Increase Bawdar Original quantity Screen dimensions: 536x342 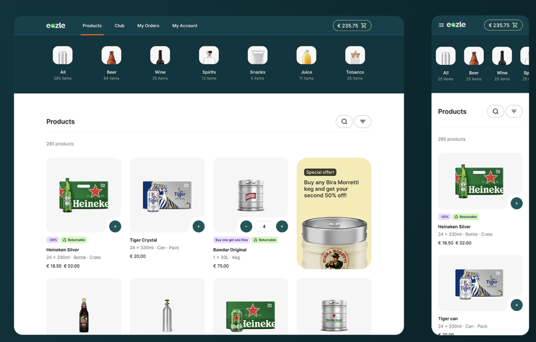(x=282, y=226)
